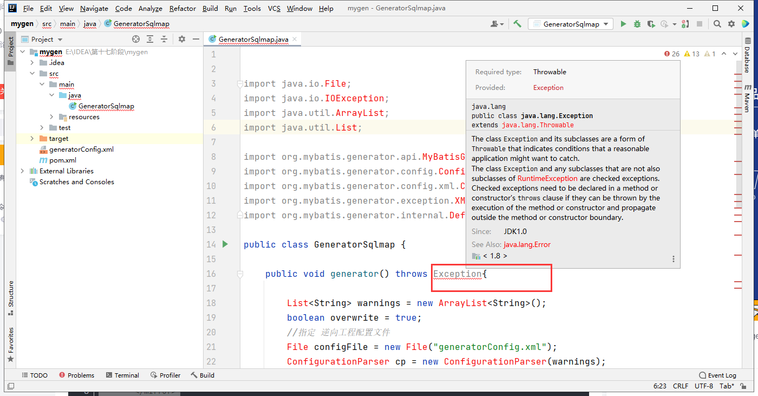
Task: Run with Coverage shield icon
Action: tap(651, 24)
